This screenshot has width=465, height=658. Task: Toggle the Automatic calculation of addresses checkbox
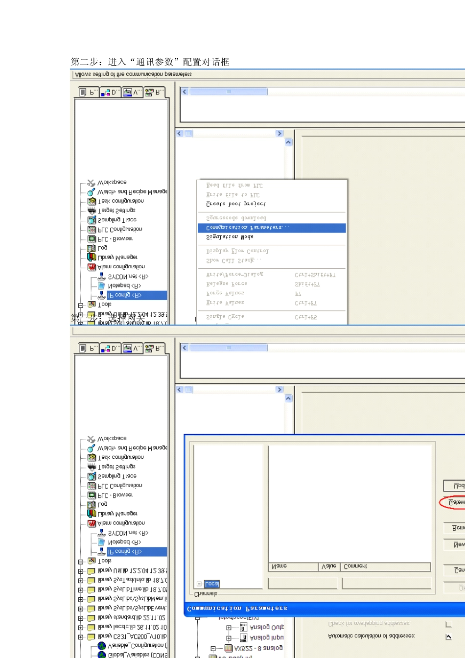pyautogui.click(x=448, y=636)
